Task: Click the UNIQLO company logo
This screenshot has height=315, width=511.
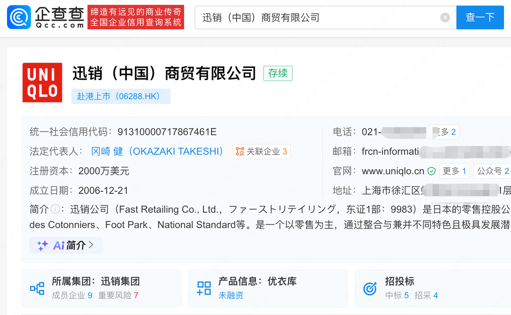Action: [x=43, y=83]
